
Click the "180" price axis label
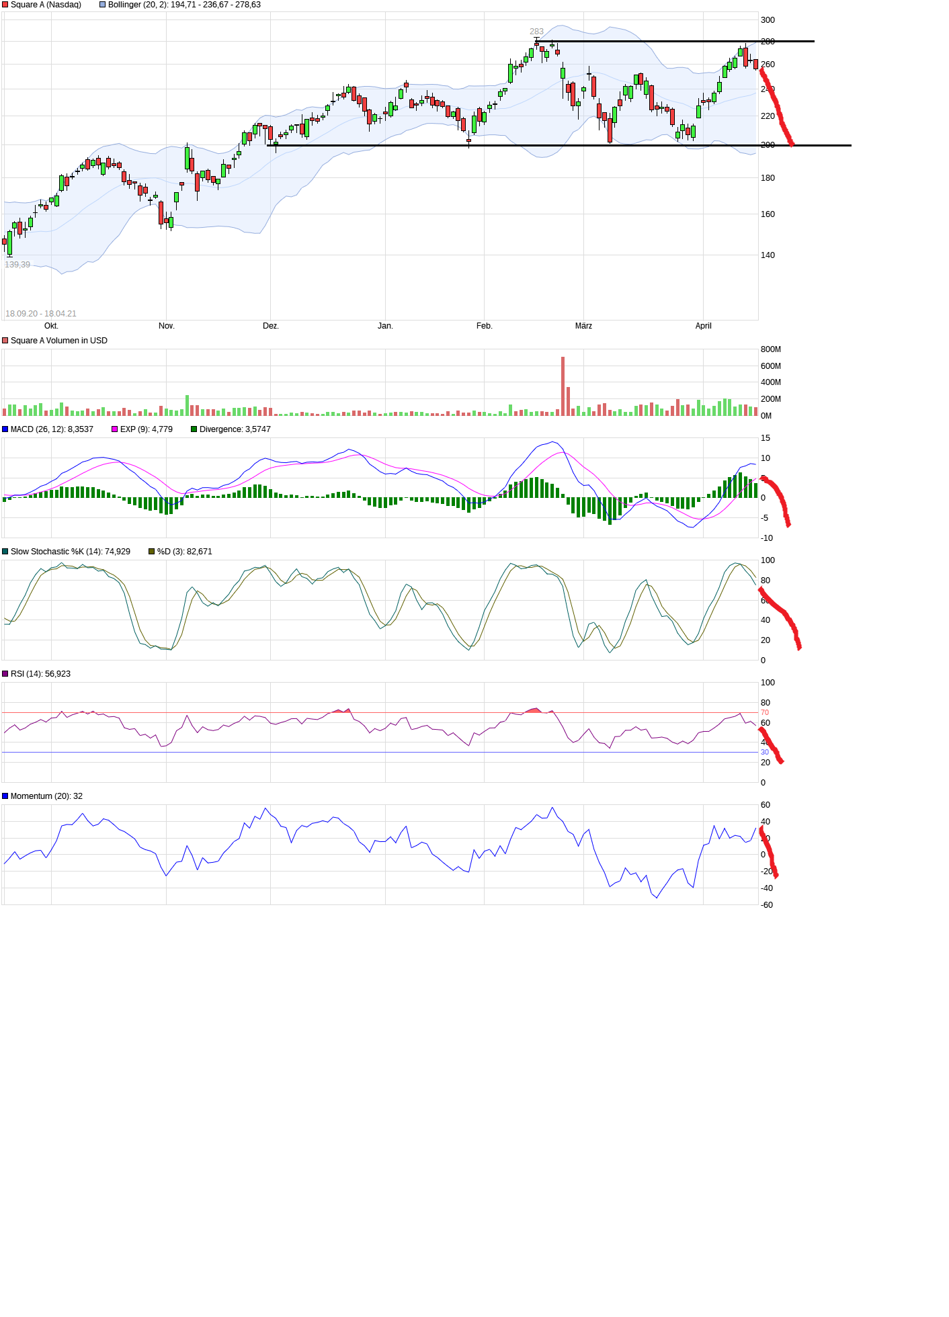(768, 178)
